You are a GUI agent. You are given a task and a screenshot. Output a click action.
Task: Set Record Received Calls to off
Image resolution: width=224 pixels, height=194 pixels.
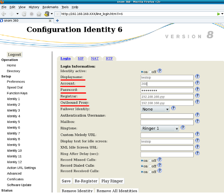pos(150,172)
